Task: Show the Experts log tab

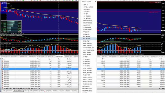Action: click(68, 91)
